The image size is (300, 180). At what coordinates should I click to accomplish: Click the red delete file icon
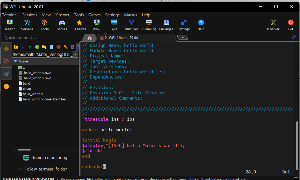coord(59,47)
